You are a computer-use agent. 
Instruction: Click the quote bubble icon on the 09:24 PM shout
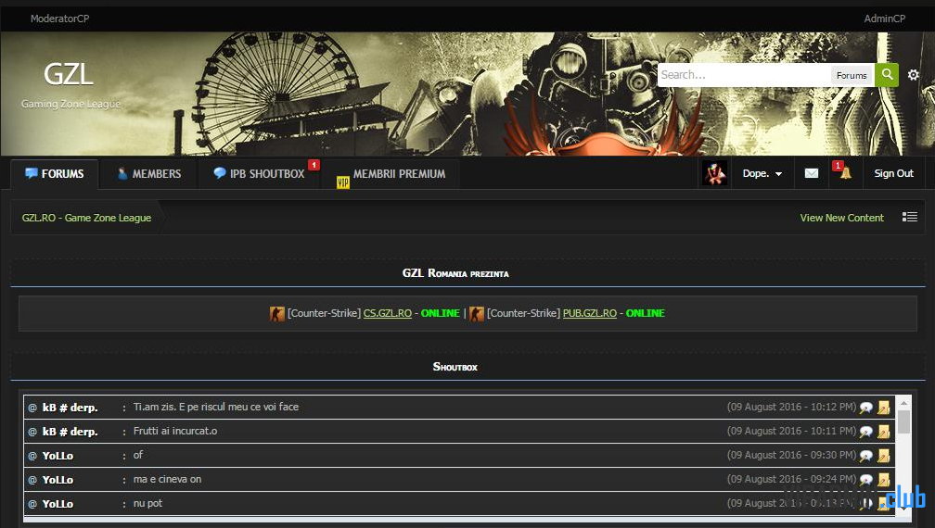coord(865,480)
